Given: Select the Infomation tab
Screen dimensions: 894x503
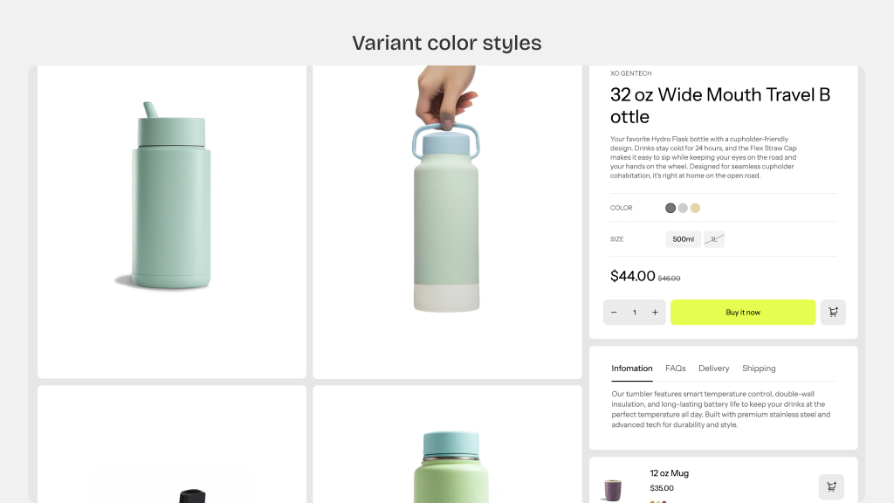Looking at the screenshot, I should click(632, 369).
